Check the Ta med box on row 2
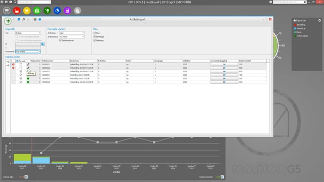324x182 pixels. click(x=21, y=68)
